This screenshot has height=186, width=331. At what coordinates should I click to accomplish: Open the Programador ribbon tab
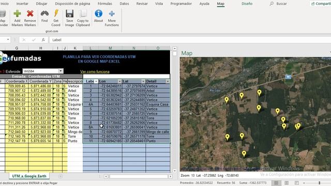click(181, 4)
